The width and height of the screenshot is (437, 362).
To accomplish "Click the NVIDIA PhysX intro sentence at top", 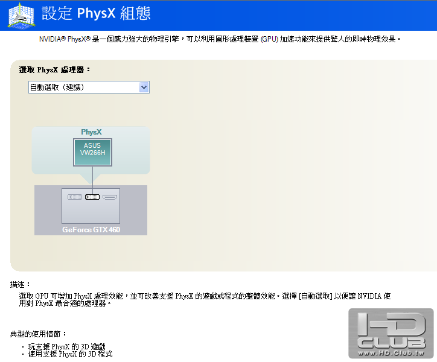I will coord(220,39).
